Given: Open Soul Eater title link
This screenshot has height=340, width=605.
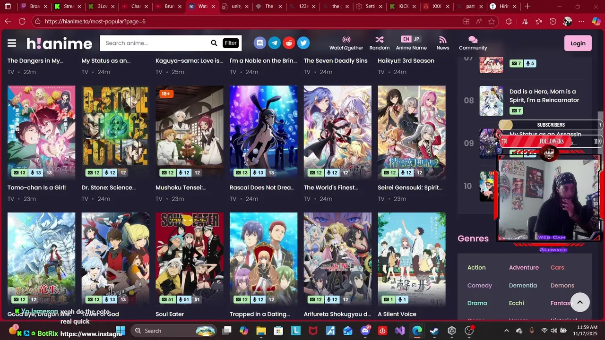Looking at the screenshot, I should click(x=170, y=314).
